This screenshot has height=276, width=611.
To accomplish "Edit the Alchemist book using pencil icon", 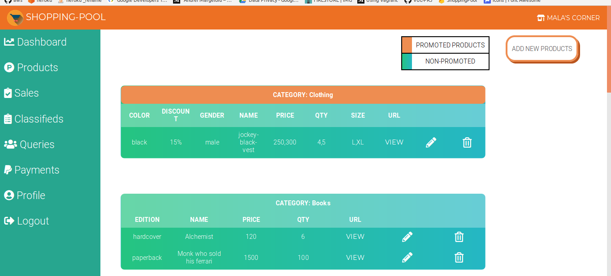I will click(407, 237).
